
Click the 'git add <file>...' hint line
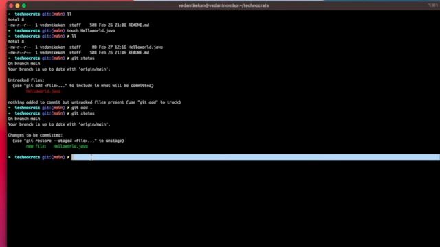click(83, 86)
